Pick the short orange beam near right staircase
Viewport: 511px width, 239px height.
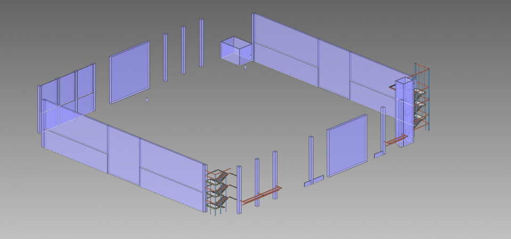click(x=395, y=141)
